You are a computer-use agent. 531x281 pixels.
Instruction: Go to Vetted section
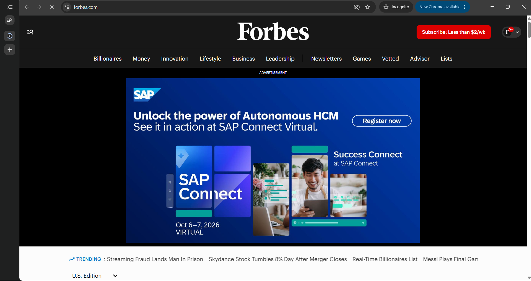390,59
